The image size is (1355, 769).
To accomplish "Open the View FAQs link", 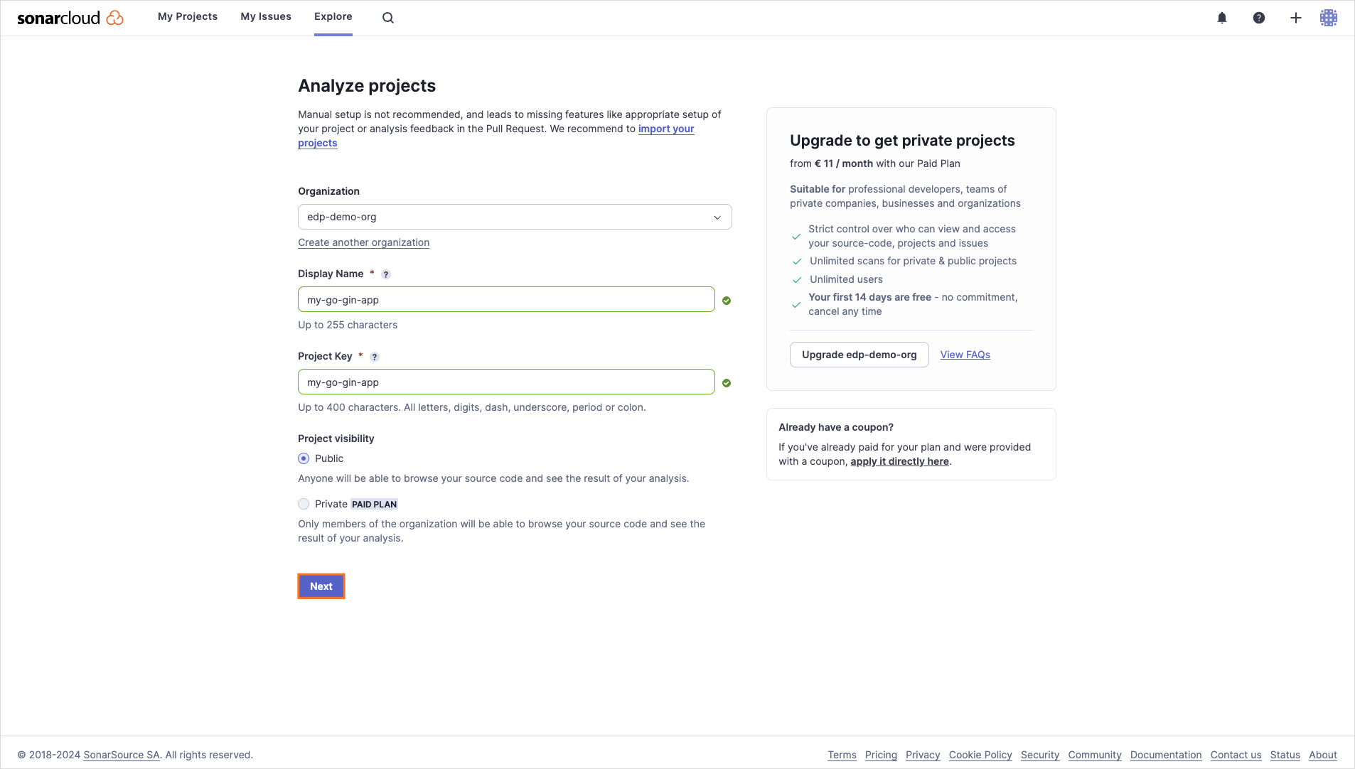I will pyautogui.click(x=965, y=355).
